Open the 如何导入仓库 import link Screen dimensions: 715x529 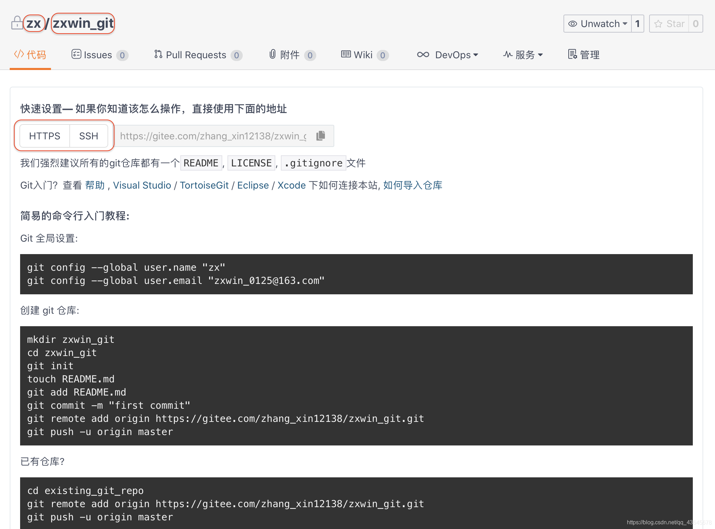[x=413, y=185]
